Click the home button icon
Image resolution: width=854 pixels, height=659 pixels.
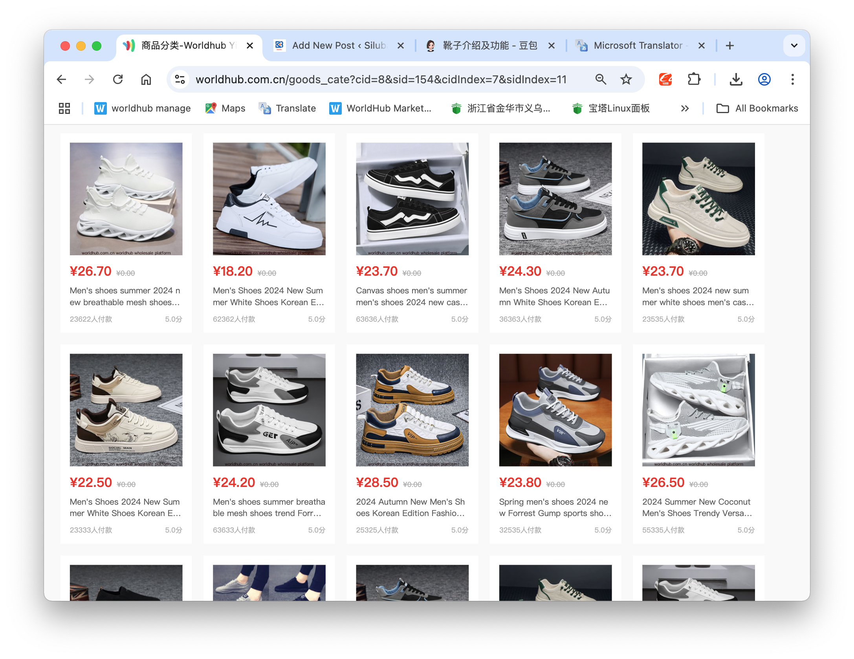[146, 80]
